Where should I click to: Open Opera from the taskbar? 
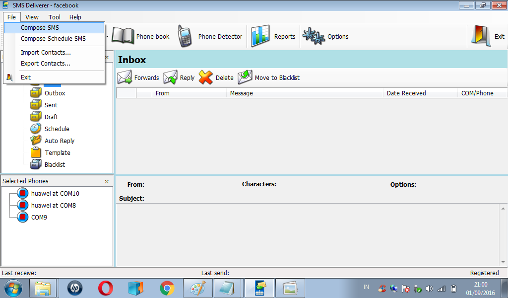tap(106, 288)
